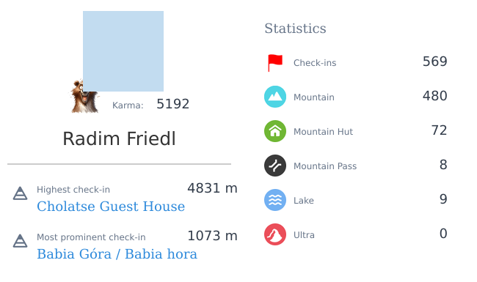Click the Lake statistics label
This screenshot has width=477, height=282.
tap(304, 201)
